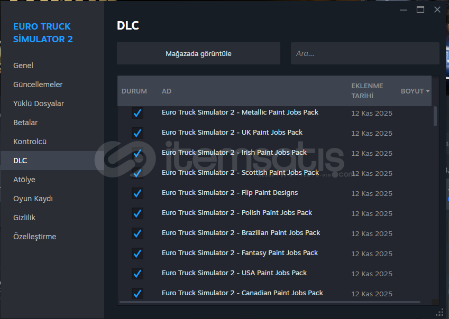This screenshot has width=449, height=319.
Task: Disable the Flip Paint Designs DLC checkbox
Action: tap(138, 193)
